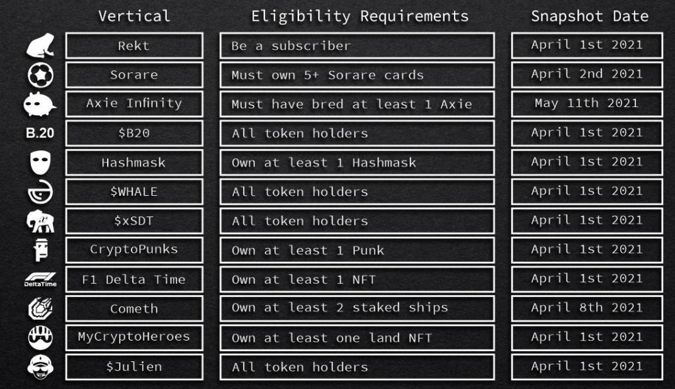Screen dimensions: 675x389
Task: Select the CryptoPunks vertical box
Action: pyautogui.click(x=134, y=250)
